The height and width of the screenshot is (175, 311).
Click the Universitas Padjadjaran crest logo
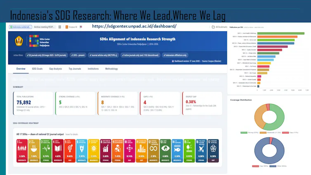pos(19,41)
